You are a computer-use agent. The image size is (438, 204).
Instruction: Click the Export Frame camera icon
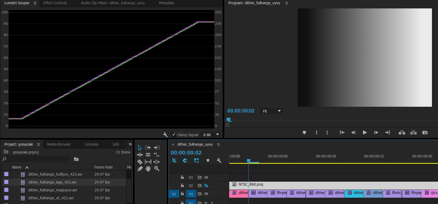[425, 132]
